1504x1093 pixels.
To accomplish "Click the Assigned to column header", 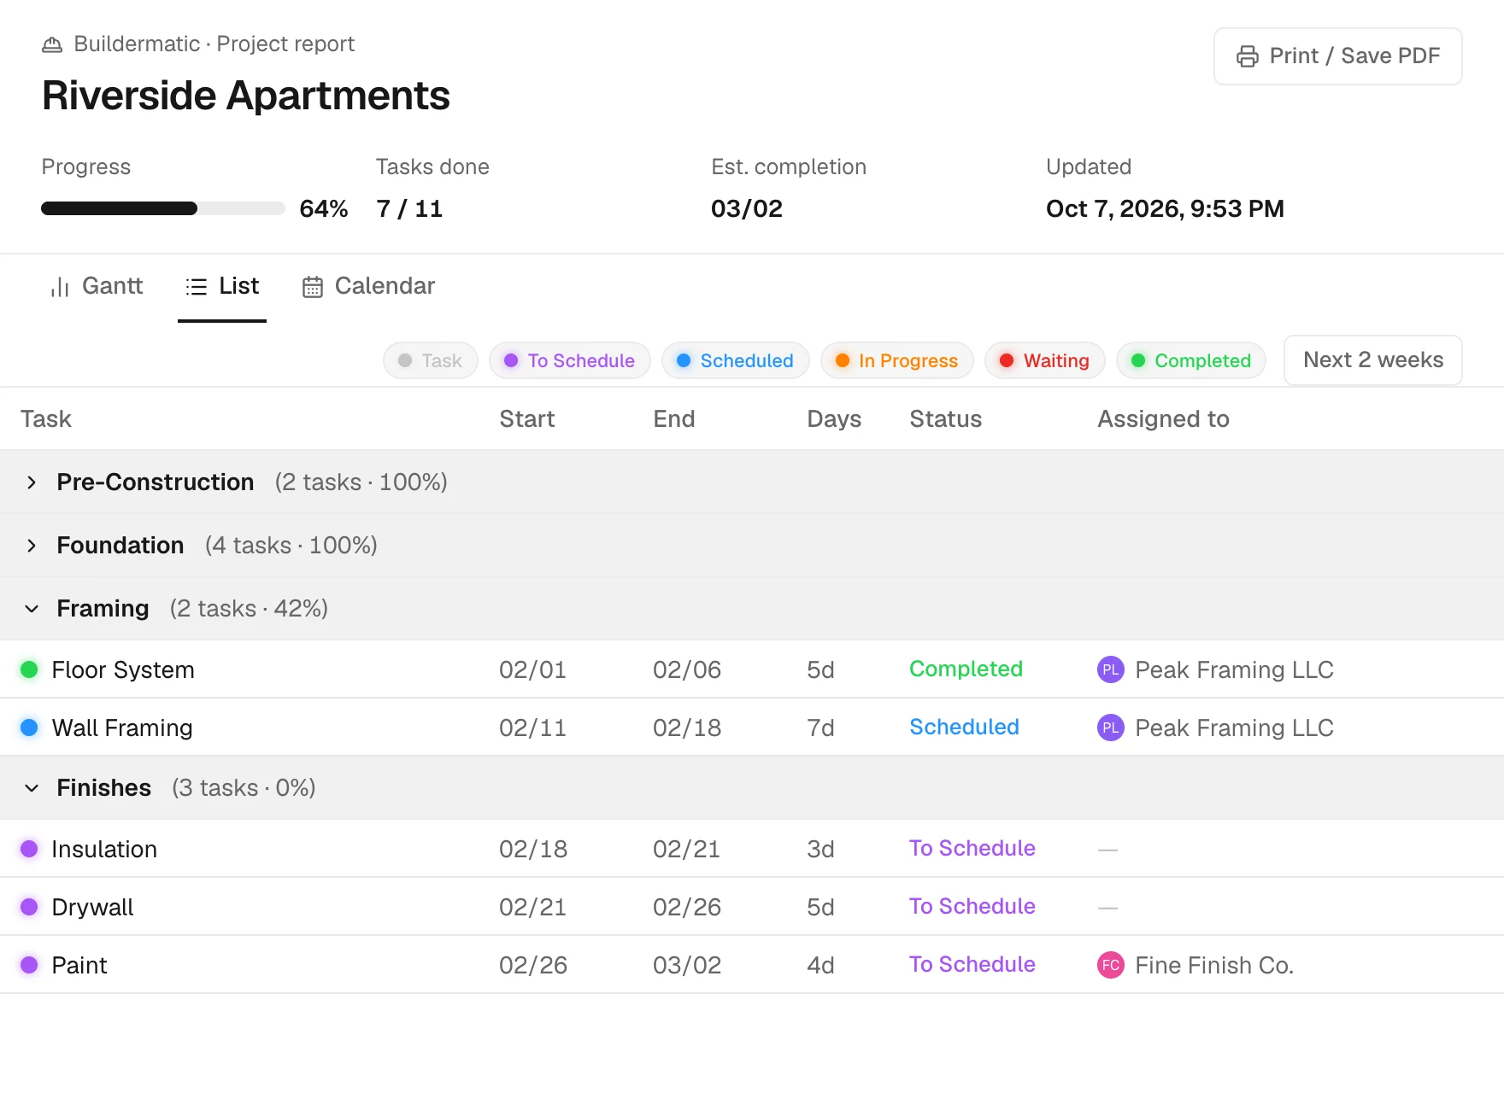I will click(1163, 419).
